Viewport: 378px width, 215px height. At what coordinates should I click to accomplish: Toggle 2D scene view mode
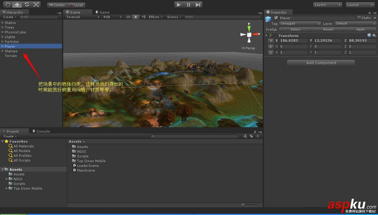[128, 17]
